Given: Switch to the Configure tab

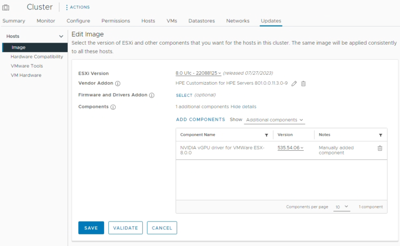Looking at the screenshot, I should [78, 21].
